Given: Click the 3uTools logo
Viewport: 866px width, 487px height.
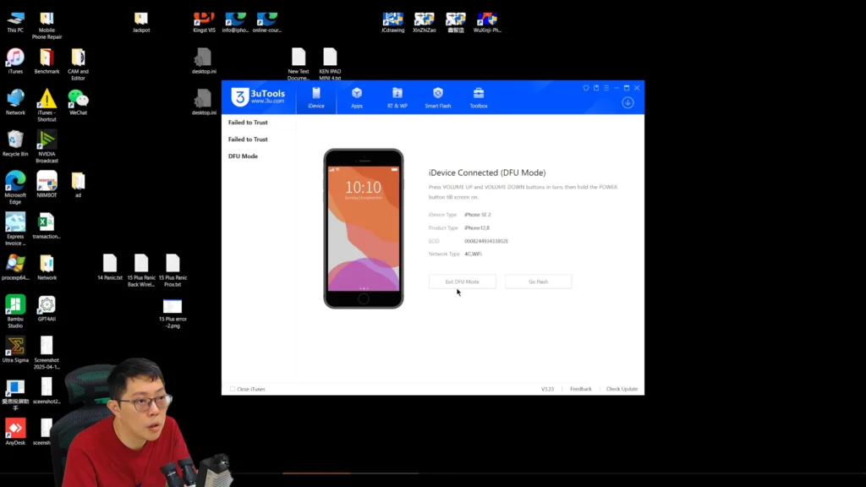Looking at the screenshot, I should 258,97.
